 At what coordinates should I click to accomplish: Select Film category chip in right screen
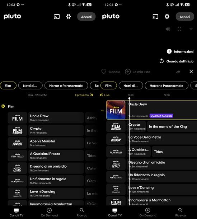coord(108,85)
